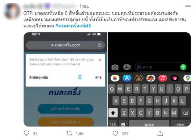The width and height of the screenshot is (195, 139).
Task: Click inside the ข้อความ message input field
Action: (x=158, y=67)
